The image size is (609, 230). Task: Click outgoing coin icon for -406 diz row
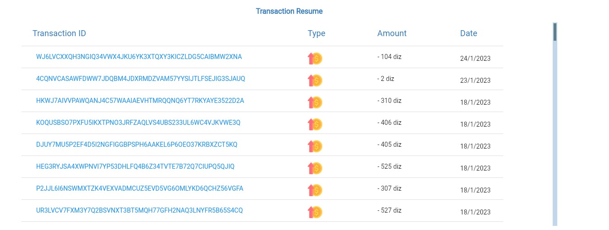pos(315,124)
